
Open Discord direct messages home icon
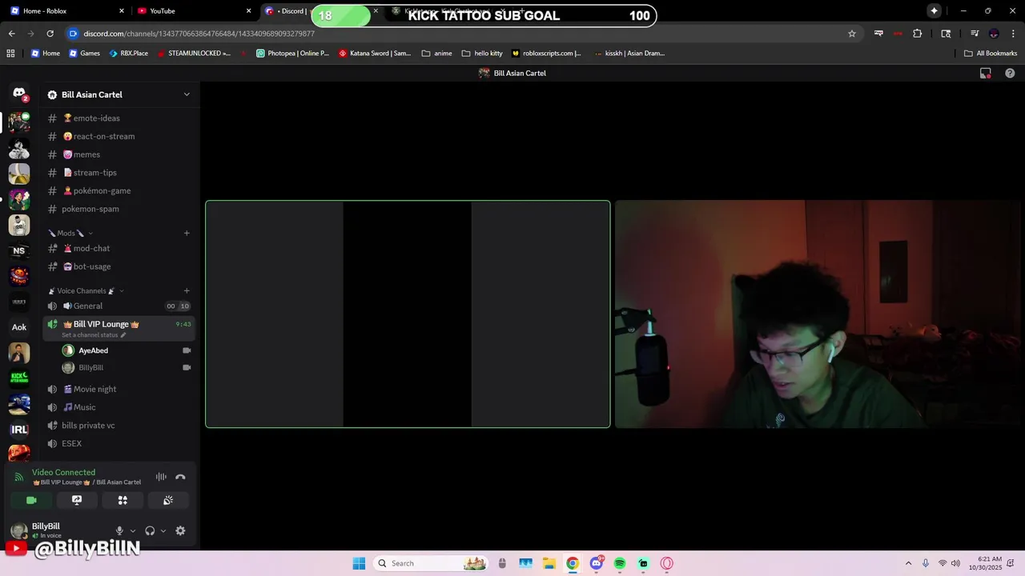tap(19, 94)
